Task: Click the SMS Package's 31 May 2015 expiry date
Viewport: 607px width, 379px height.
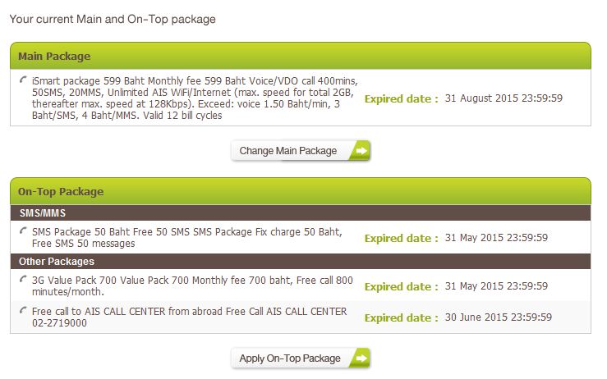Action: coord(496,238)
